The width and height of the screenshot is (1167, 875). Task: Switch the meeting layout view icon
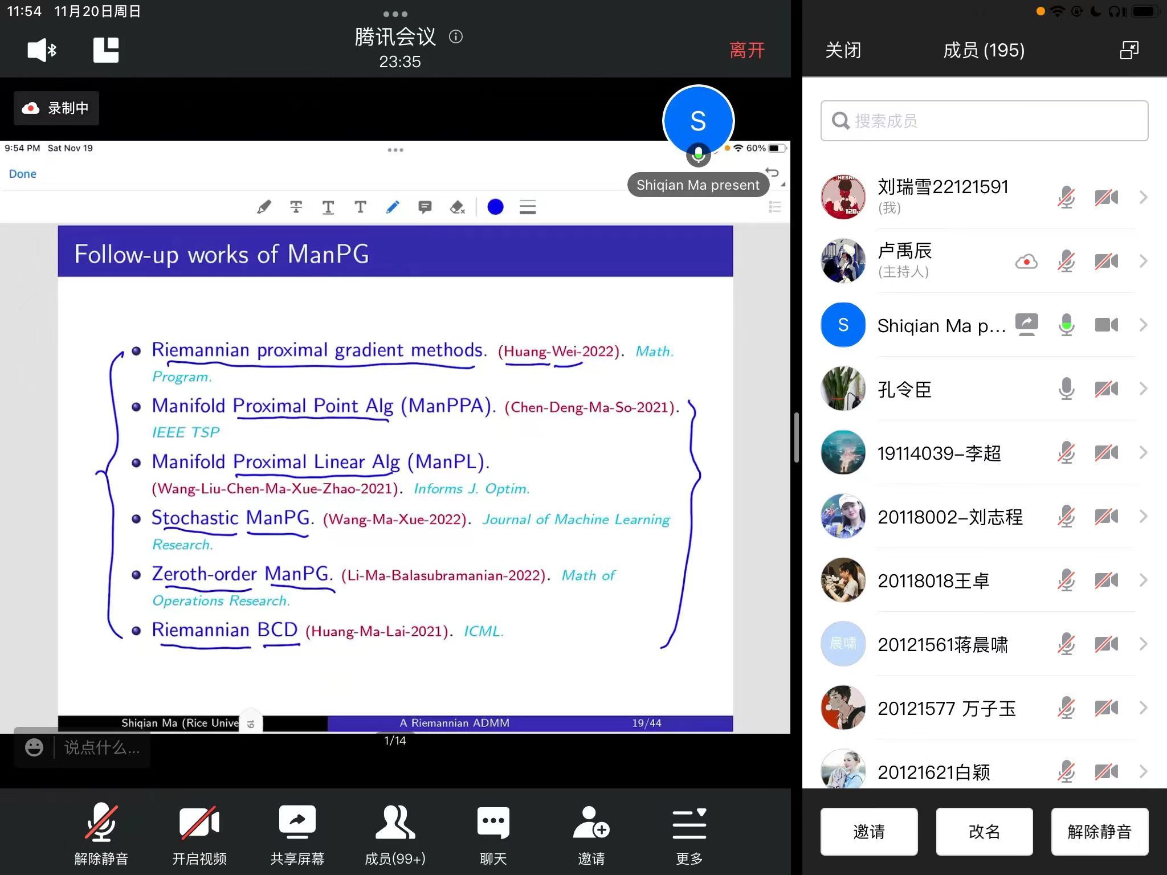click(106, 50)
